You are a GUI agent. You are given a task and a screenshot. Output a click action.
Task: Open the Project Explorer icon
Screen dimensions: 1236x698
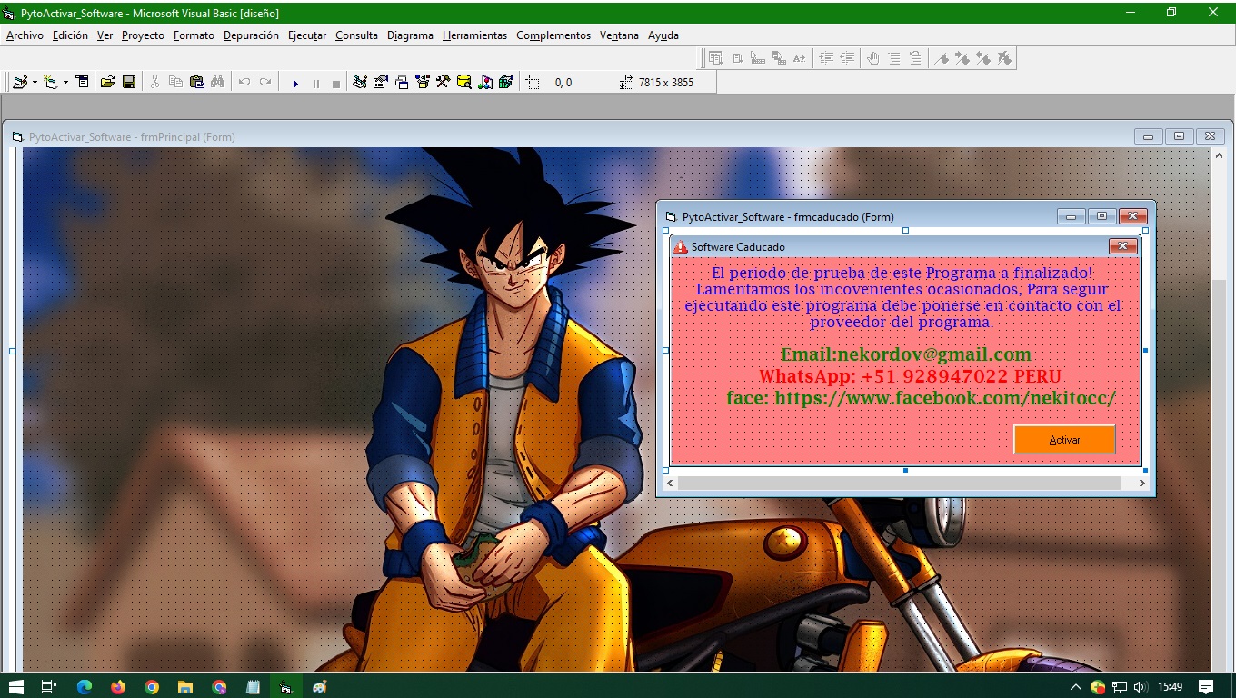pos(360,82)
